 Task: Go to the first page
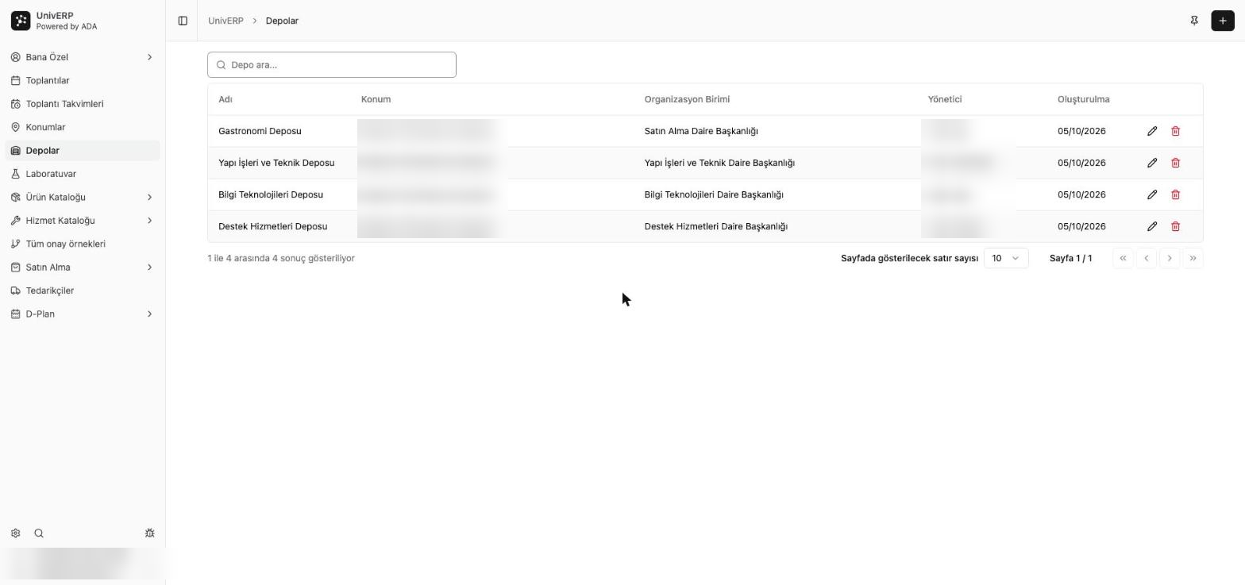1123,258
